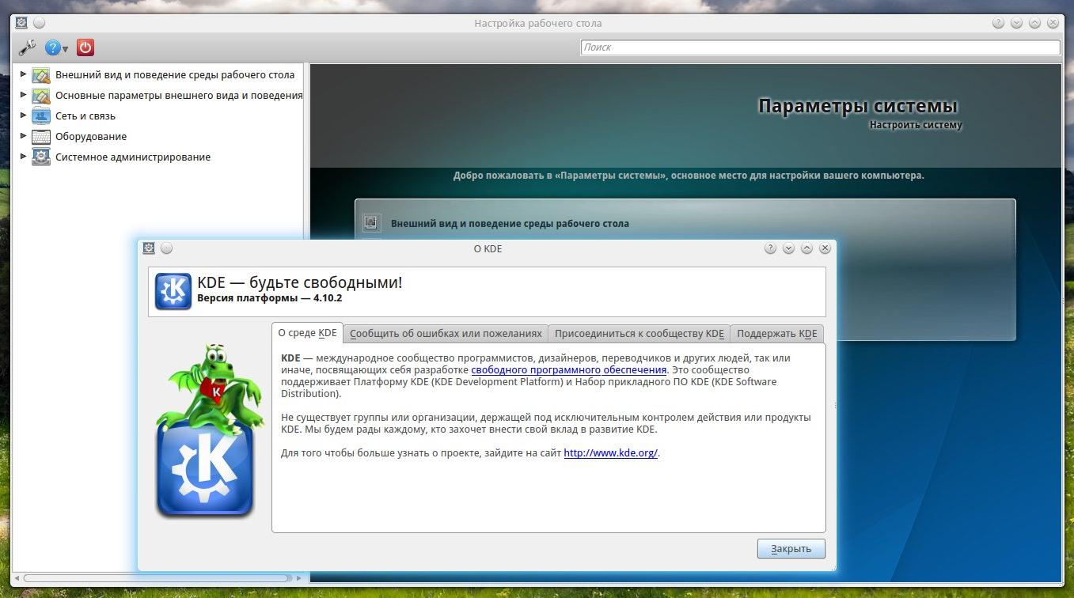Open the window menu icon of 'О KDE' dialog
1074x598 pixels.
coord(148,248)
